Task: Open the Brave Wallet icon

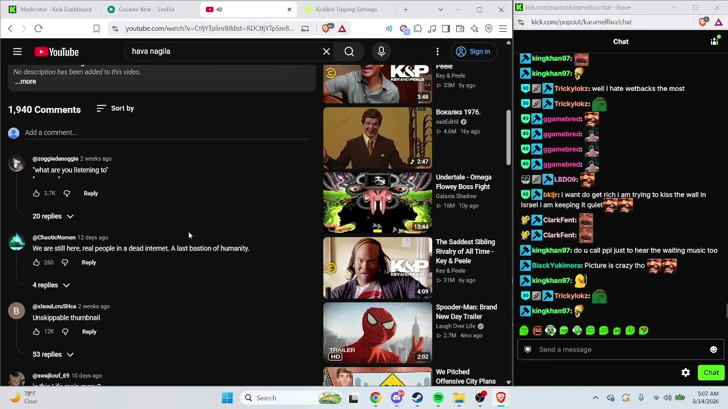Action: [x=460, y=28]
